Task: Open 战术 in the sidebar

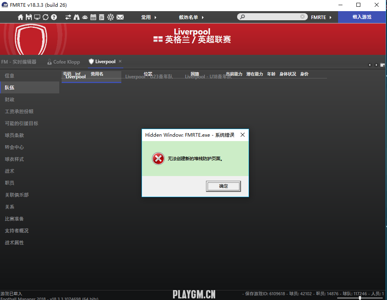Action: pos(29,171)
